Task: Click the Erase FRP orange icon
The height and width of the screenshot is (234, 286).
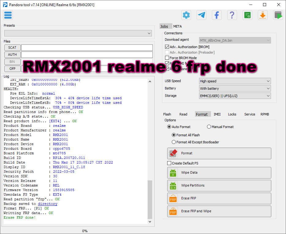Action: 173,198
